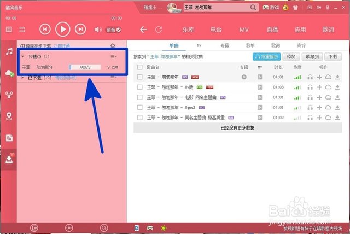Go back with the left arrow
The image size is (350, 234).
[143, 30]
